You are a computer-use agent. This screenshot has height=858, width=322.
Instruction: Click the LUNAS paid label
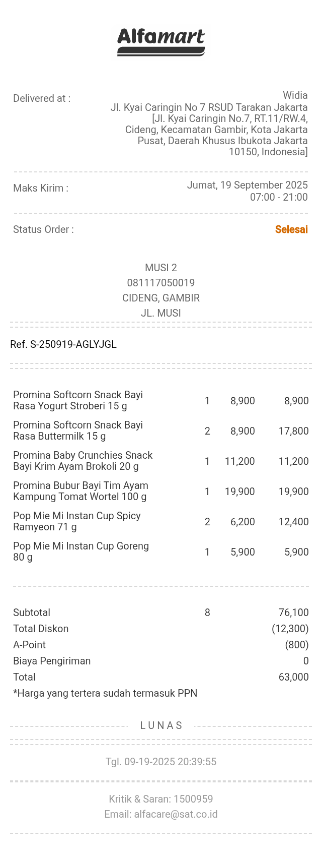click(161, 725)
